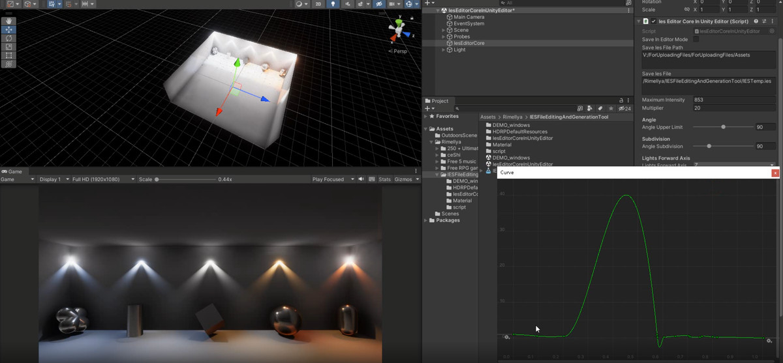783x363 pixels.
Task: Select IesEditorCore object in Hierarchy
Action: click(468, 43)
